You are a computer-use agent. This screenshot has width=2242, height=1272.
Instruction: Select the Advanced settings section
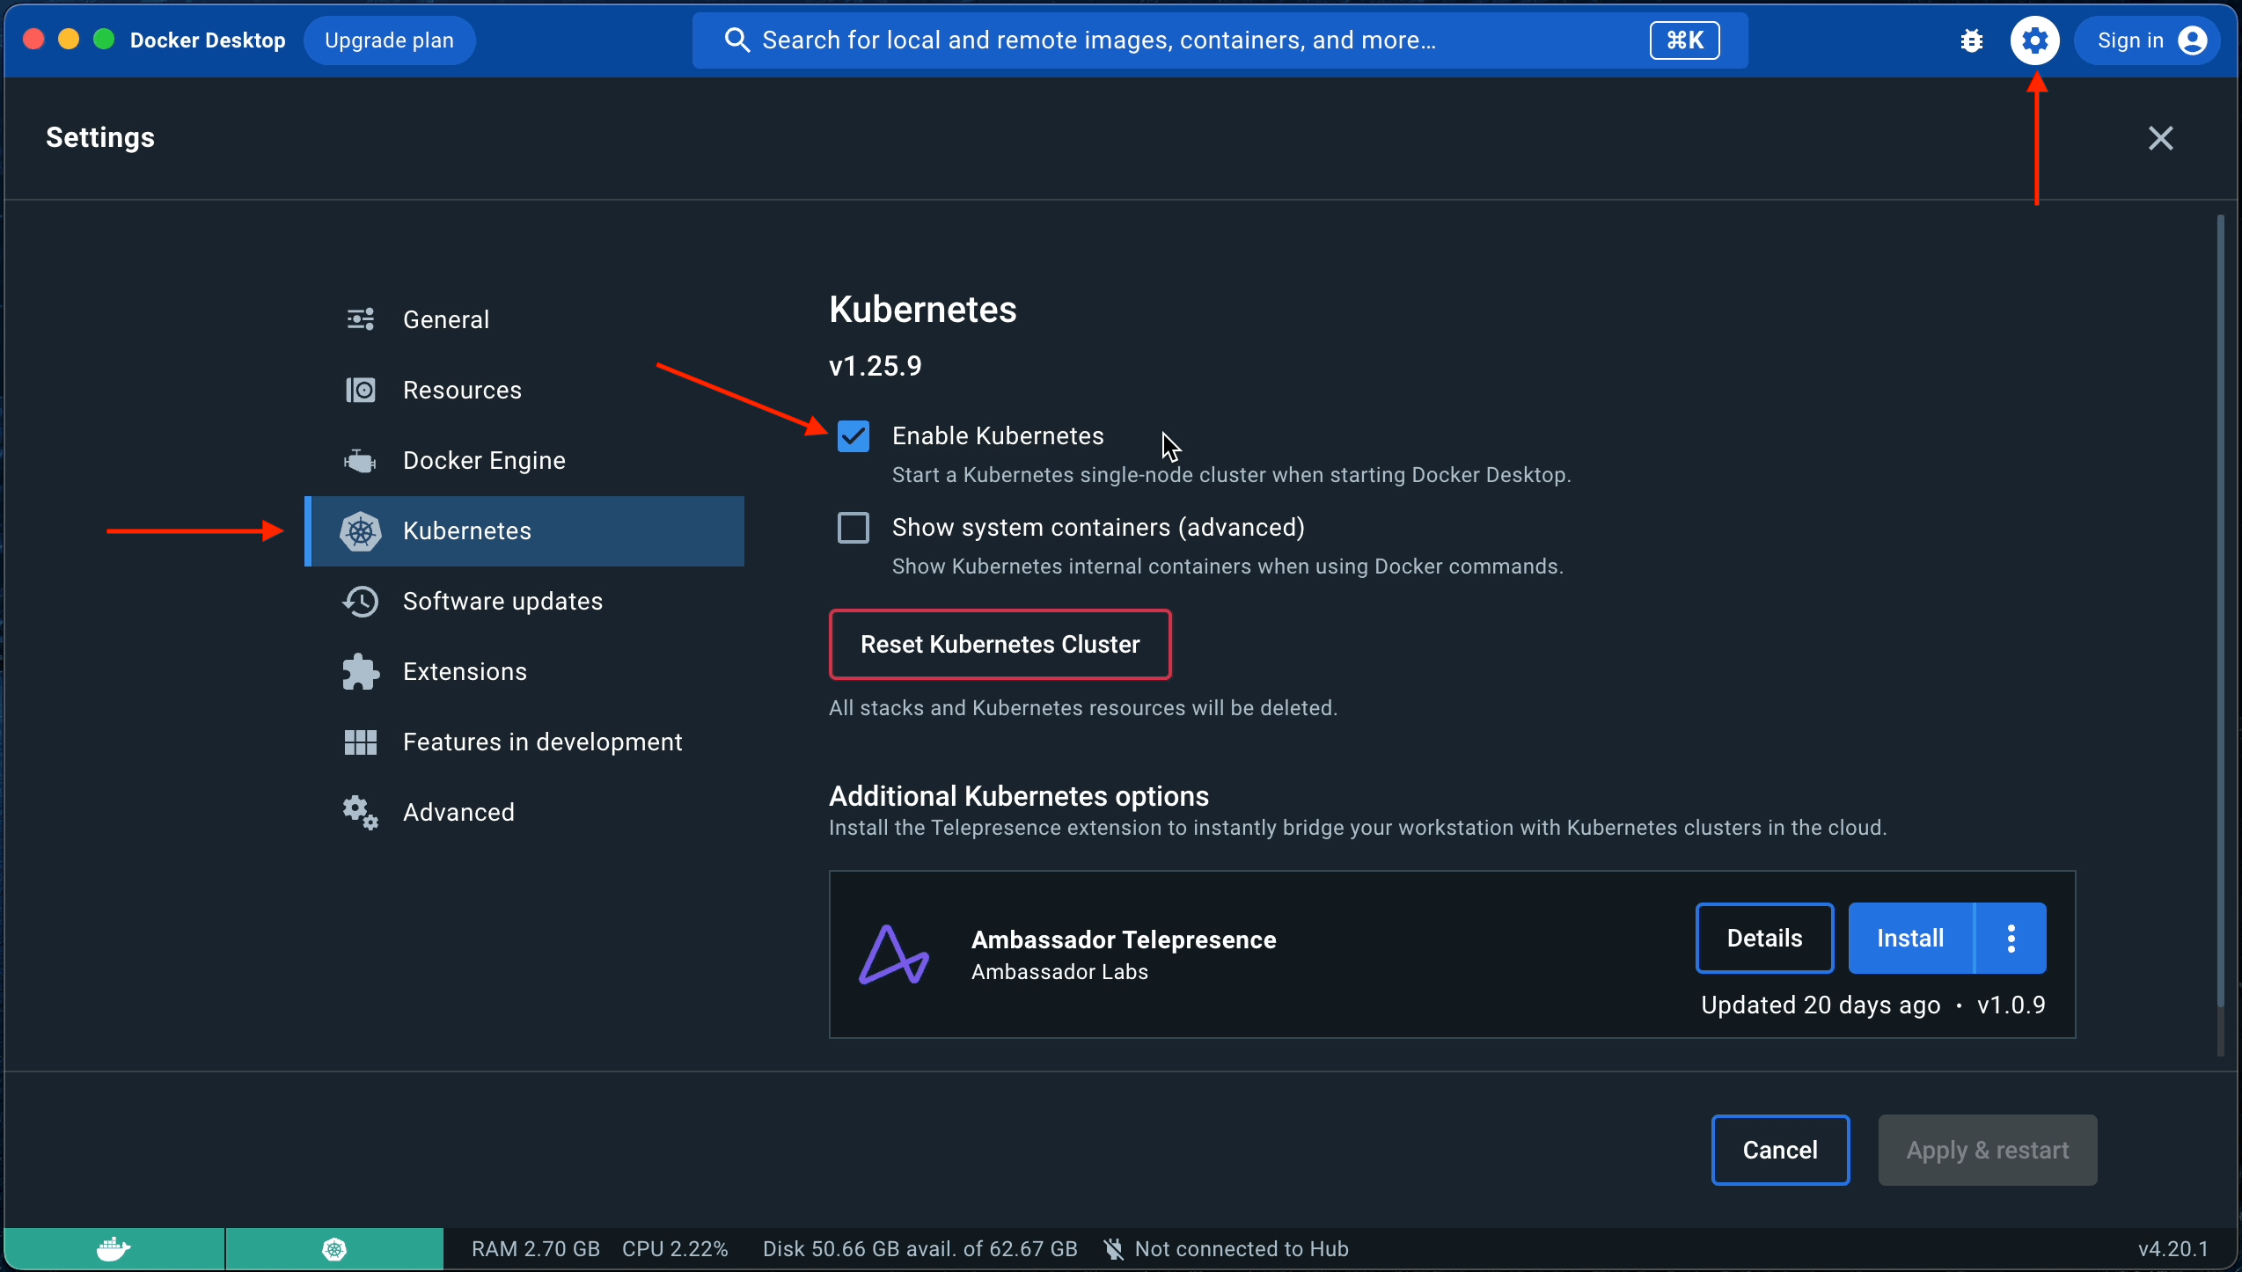click(x=359, y=812)
